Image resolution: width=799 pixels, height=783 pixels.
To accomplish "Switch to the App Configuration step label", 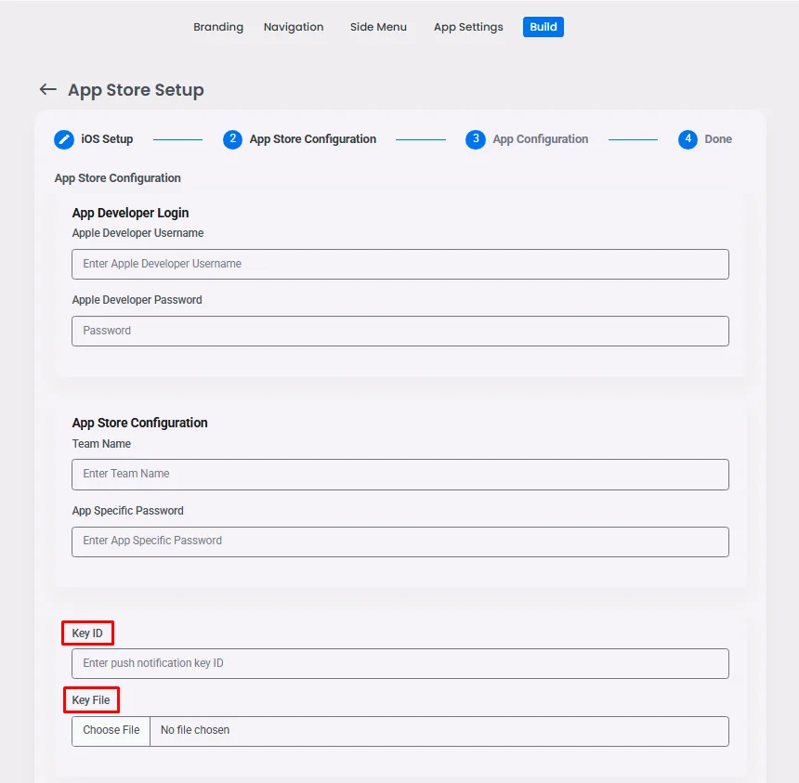I will 540,139.
